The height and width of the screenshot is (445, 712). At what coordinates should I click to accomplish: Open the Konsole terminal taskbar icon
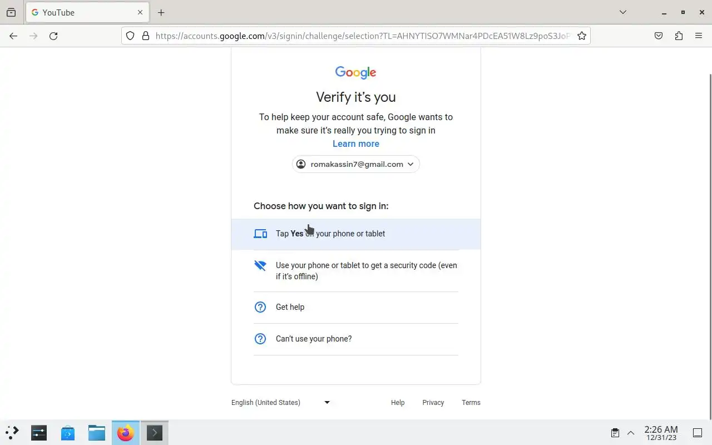155,432
